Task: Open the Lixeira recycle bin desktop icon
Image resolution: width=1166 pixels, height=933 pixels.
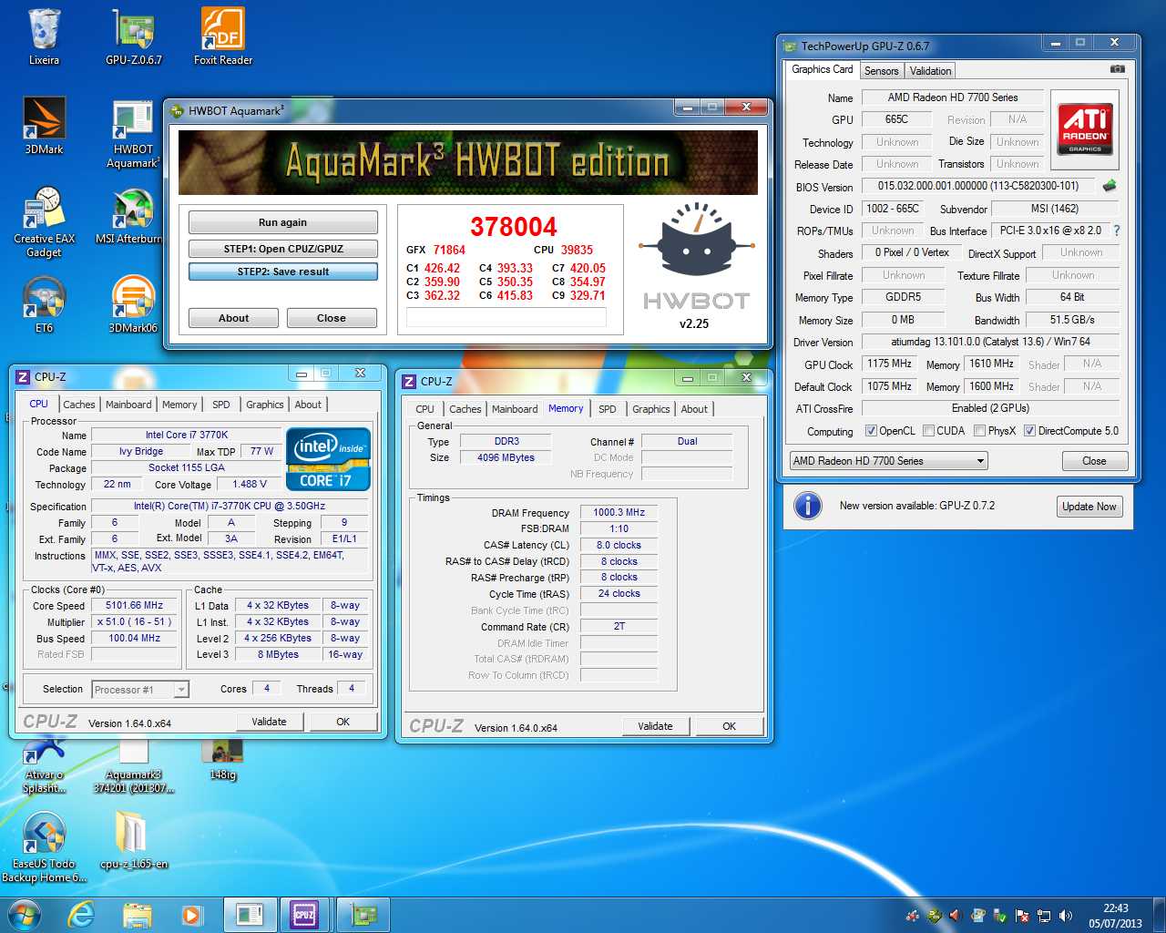Action: 44,36
